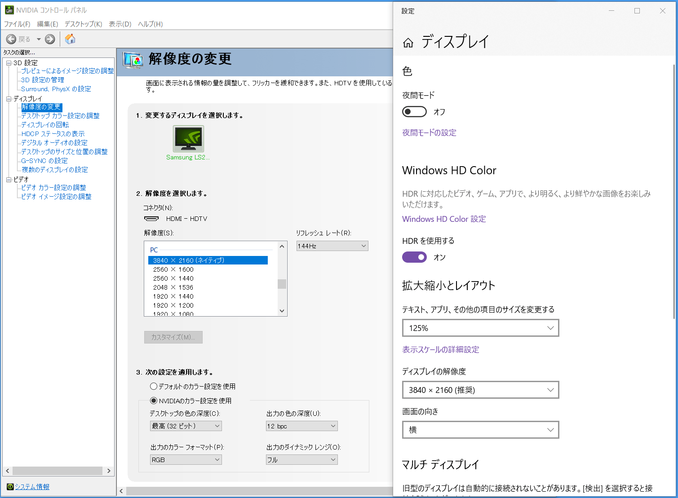Open ビデオ イメージ設定の調整 page
The image size is (678, 498).
pyautogui.click(x=56, y=197)
